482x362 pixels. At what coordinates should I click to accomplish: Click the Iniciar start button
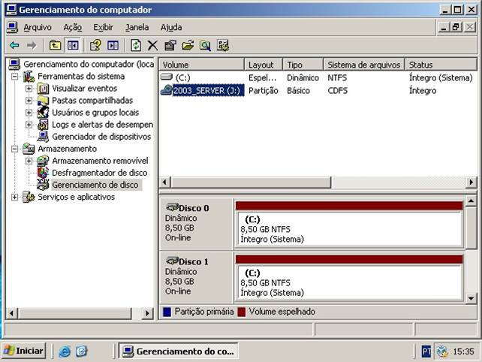tap(24, 351)
